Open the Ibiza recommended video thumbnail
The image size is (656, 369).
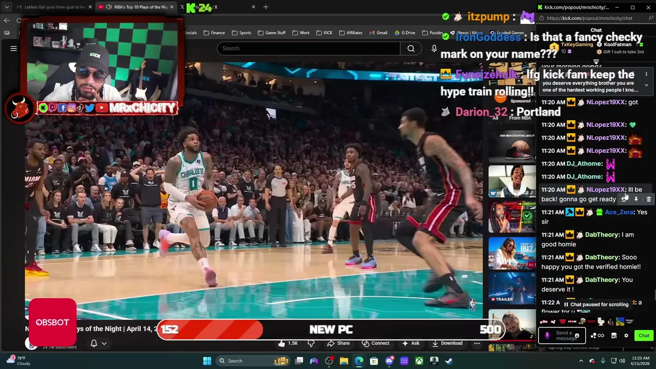(x=511, y=253)
